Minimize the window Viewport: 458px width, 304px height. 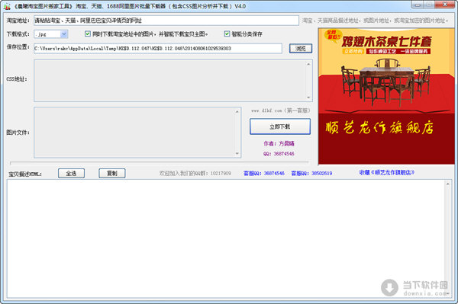click(x=418, y=5)
